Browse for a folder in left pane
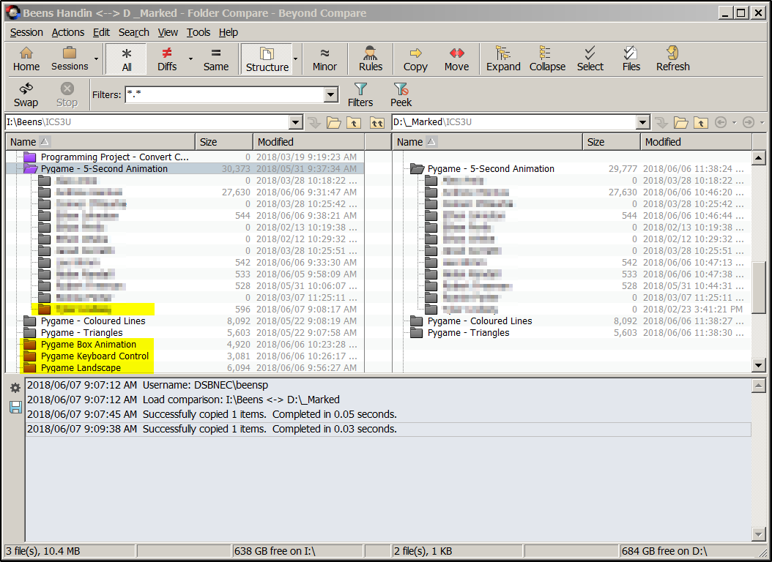 pyautogui.click(x=334, y=122)
